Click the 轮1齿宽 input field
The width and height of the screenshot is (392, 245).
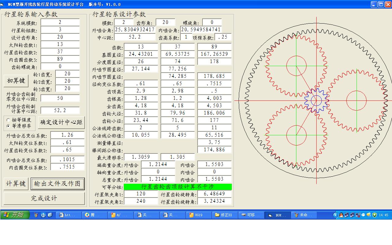pyautogui.click(x=67, y=74)
